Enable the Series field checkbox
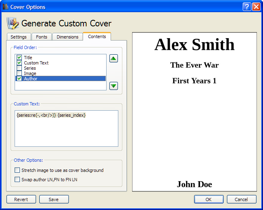The width and height of the screenshot is (263, 210). tap(19, 68)
